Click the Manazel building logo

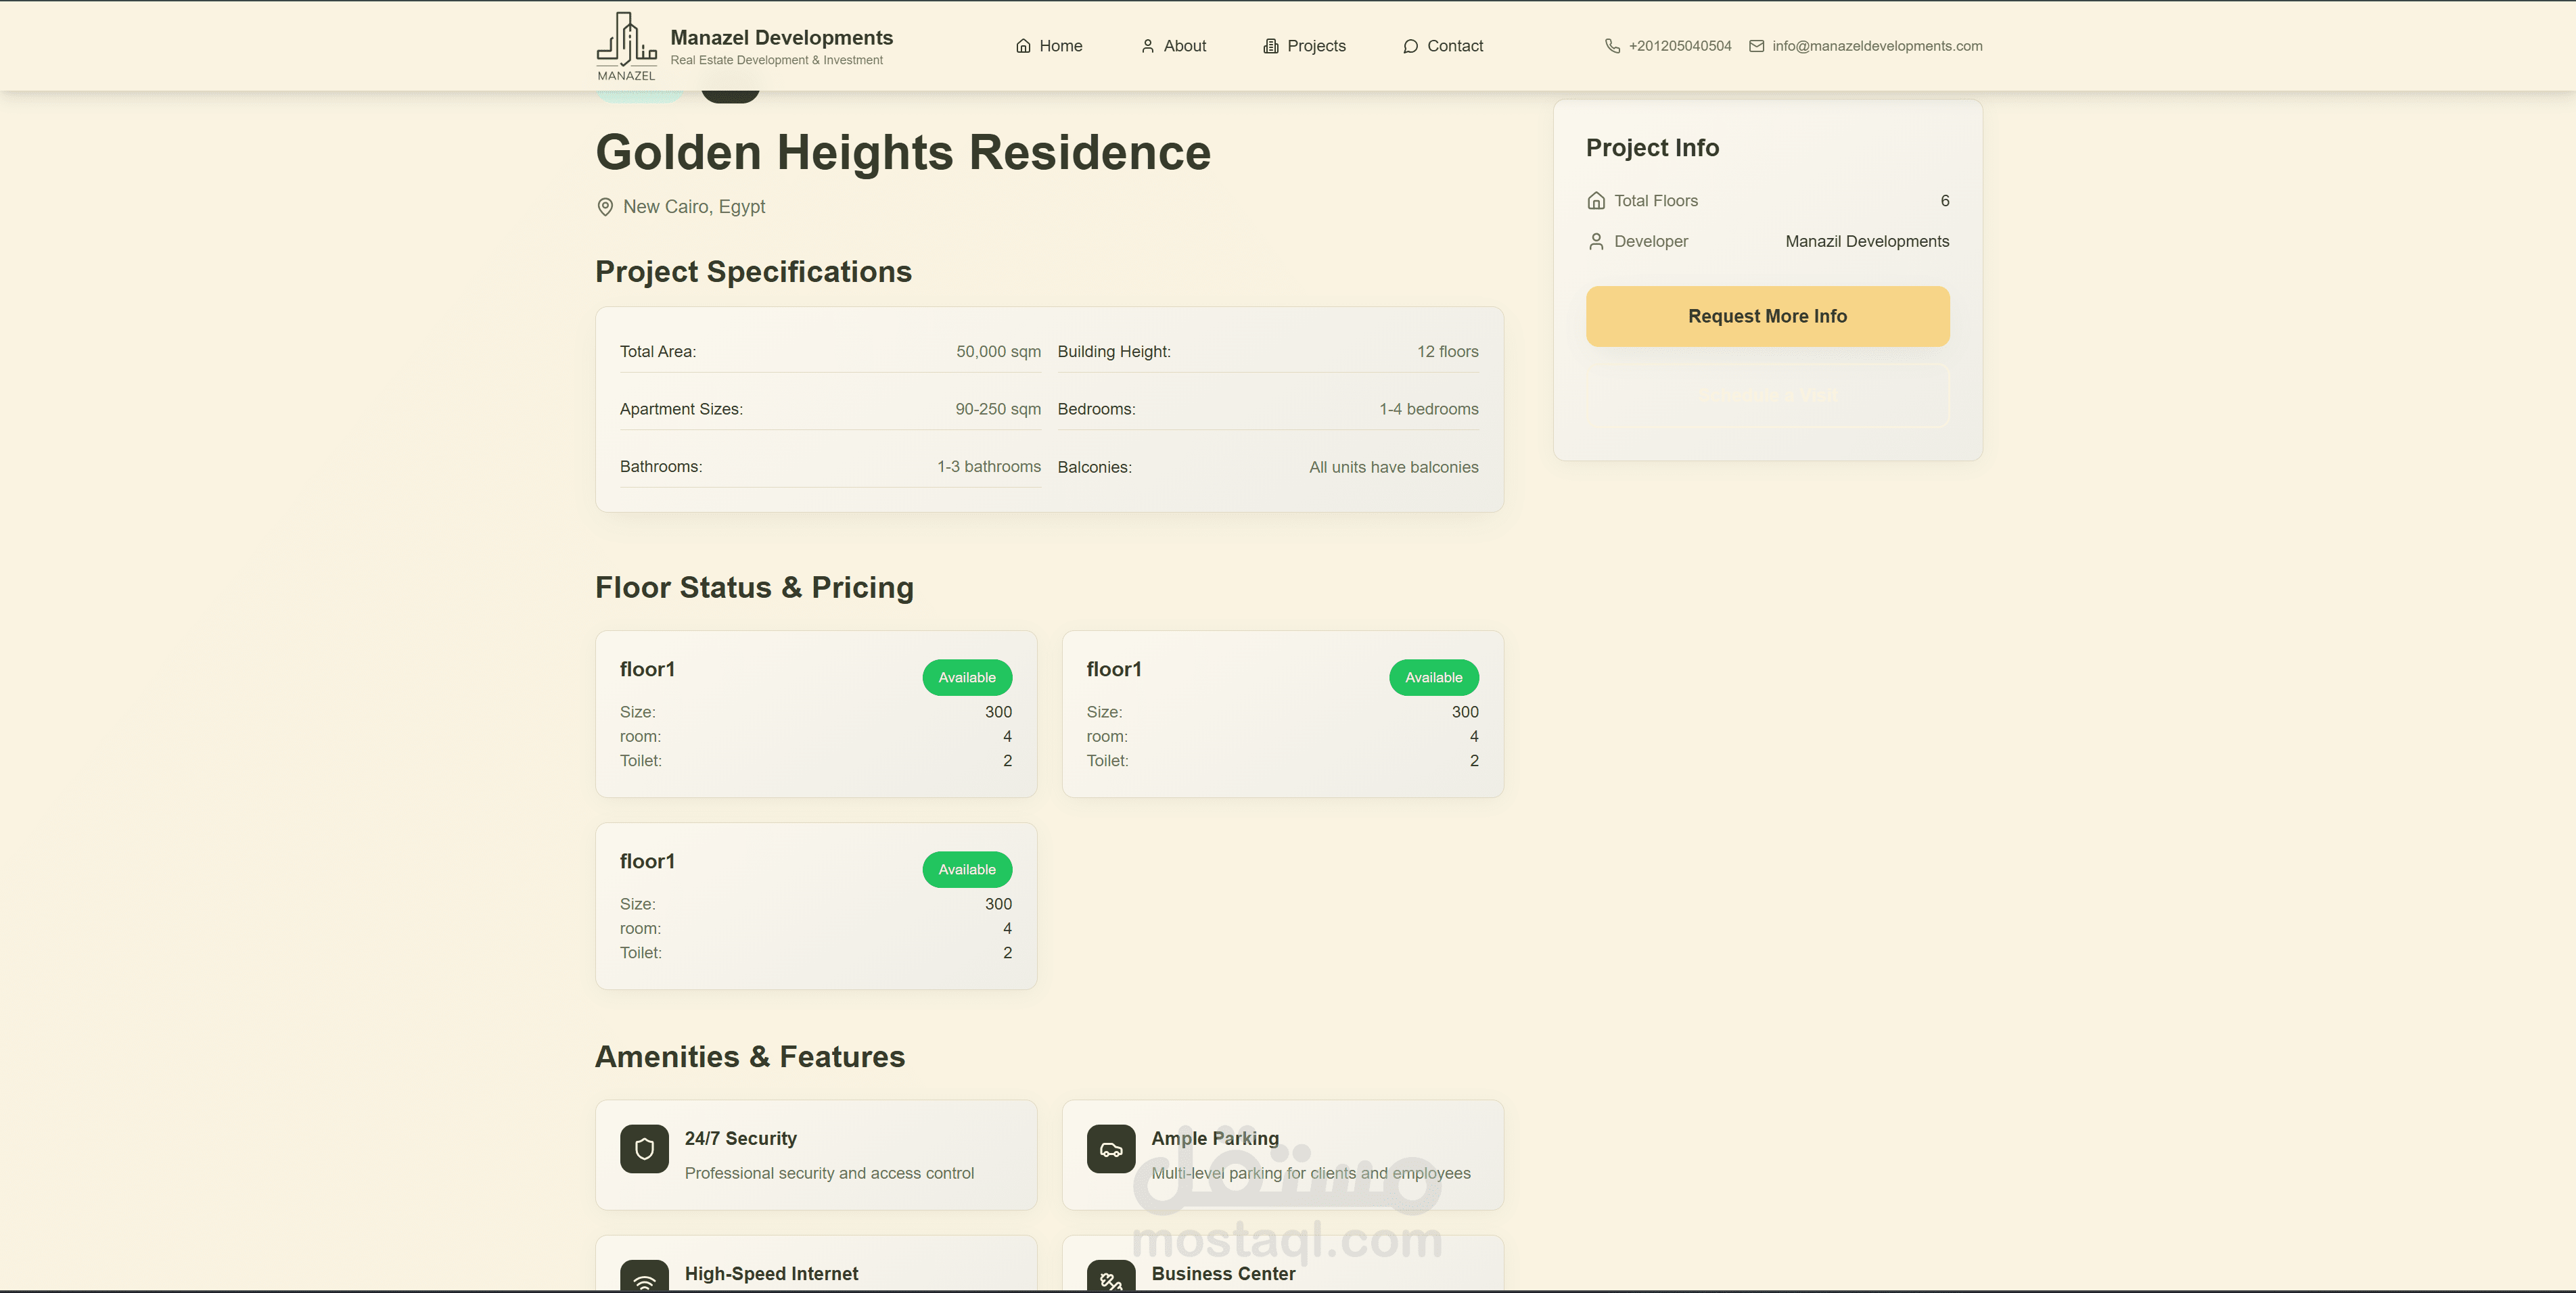[x=626, y=46]
